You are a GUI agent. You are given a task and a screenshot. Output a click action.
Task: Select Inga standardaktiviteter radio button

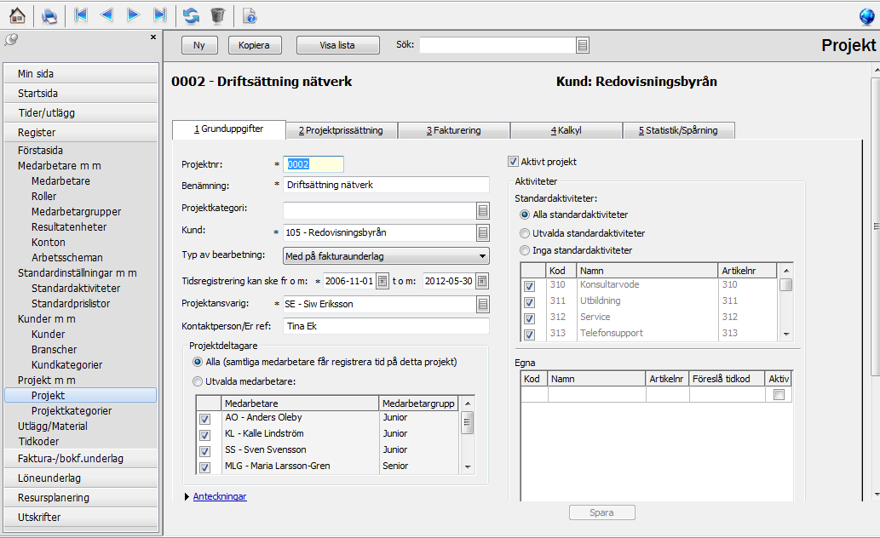coord(525,250)
